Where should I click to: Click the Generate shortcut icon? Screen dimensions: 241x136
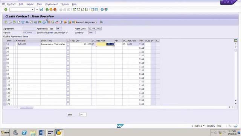[x=96, y=9]
